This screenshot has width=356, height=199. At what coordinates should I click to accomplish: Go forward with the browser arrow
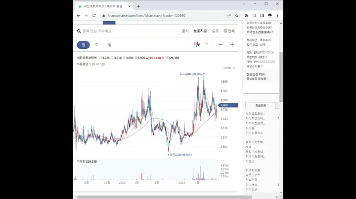(86, 16)
